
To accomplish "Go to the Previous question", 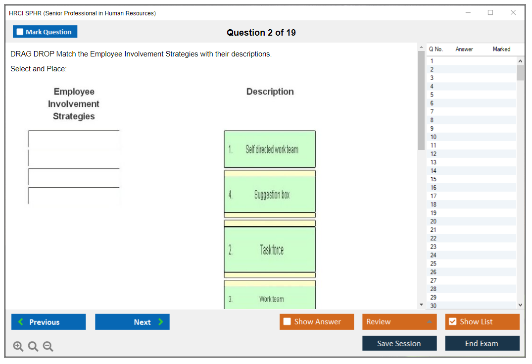I will (48, 322).
